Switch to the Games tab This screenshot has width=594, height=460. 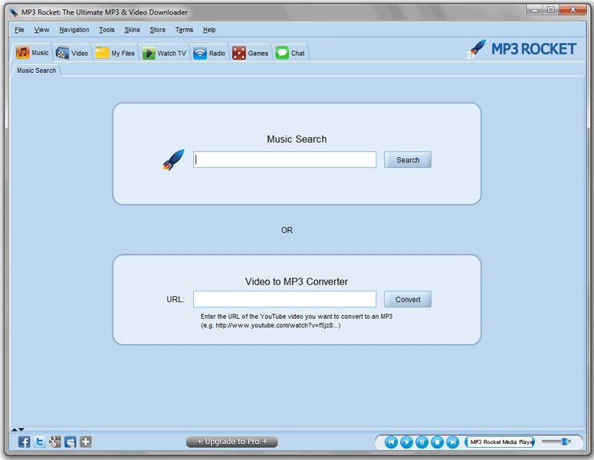point(250,53)
